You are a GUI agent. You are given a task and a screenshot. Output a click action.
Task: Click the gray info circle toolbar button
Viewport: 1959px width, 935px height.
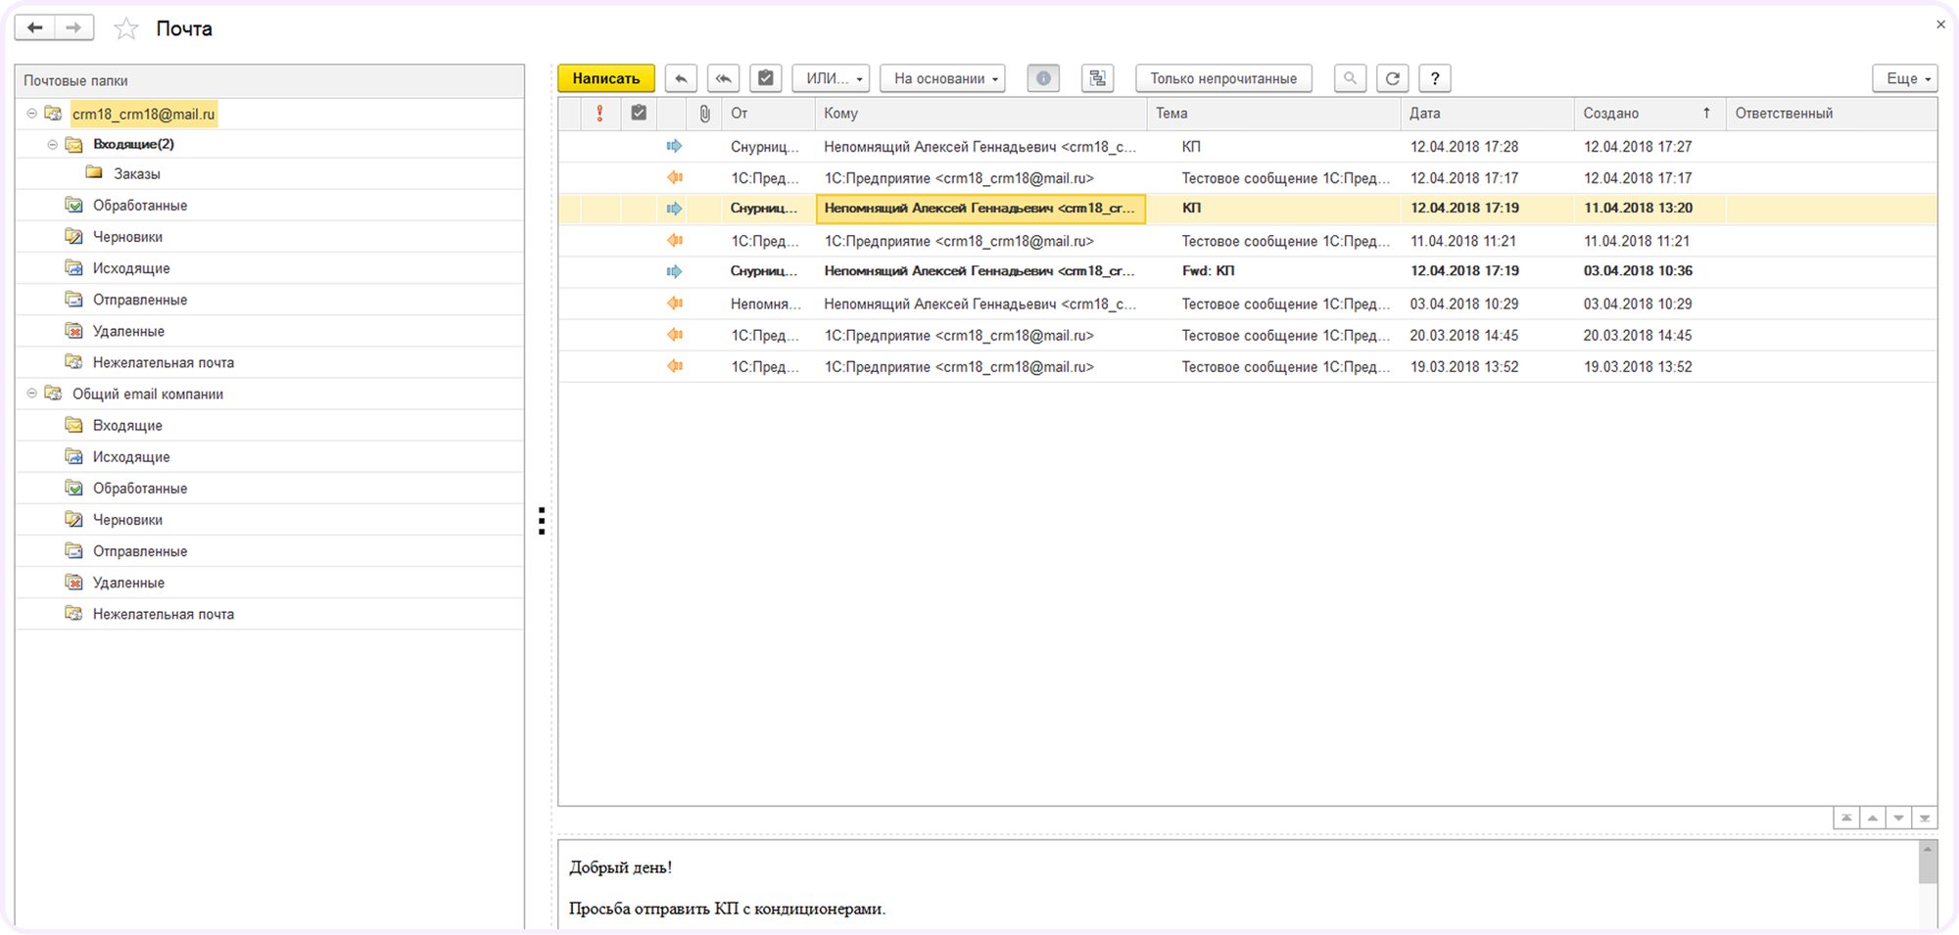pyautogui.click(x=1043, y=78)
